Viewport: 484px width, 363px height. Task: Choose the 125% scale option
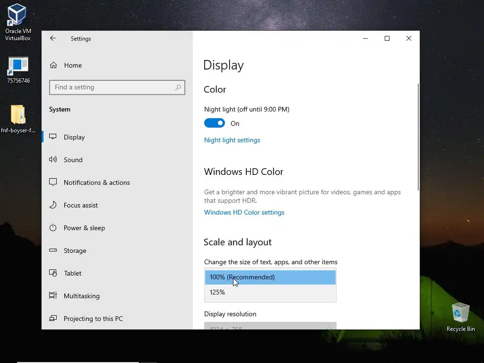pyautogui.click(x=270, y=292)
